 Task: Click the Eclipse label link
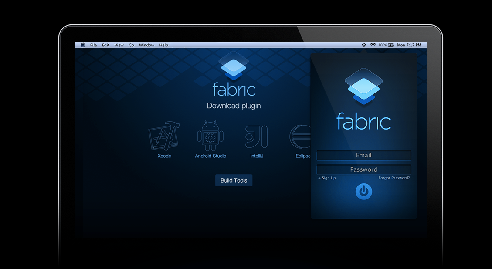pyautogui.click(x=303, y=156)
